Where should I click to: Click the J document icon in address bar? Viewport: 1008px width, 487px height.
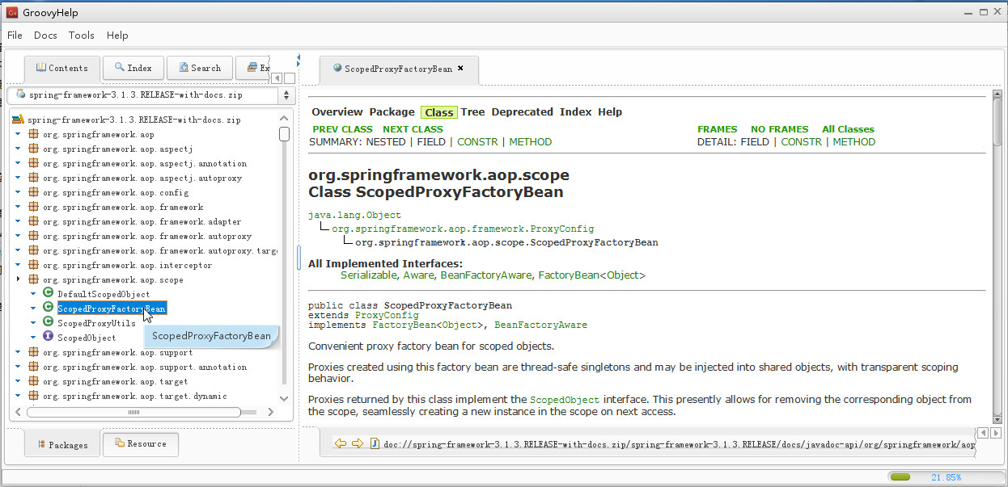point(375,444)
